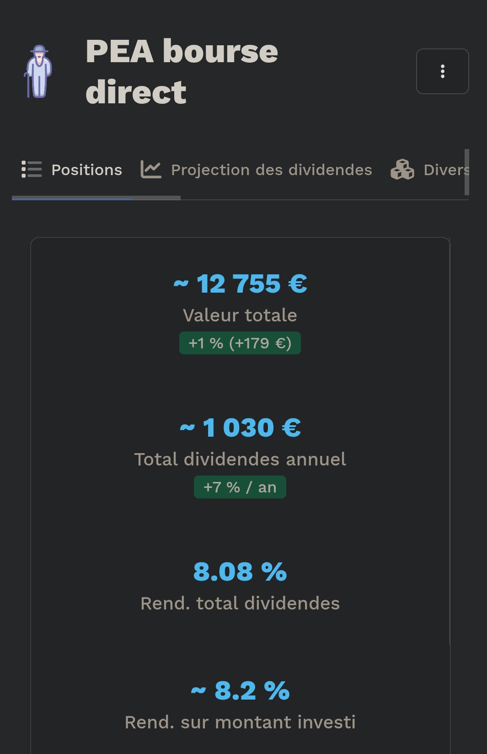The width and height of the screenshot is (487, 754).
Task: Click the horizontal tab scrollbar under Positions
Action: [x=96, y=198]
